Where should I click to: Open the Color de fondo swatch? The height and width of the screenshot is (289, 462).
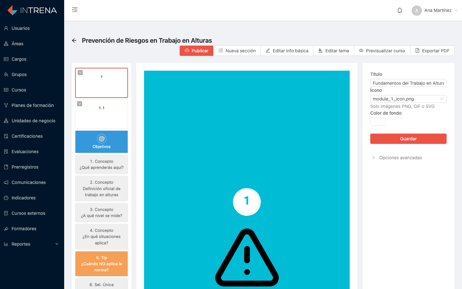378,122
